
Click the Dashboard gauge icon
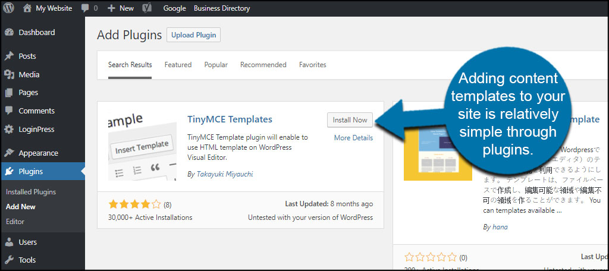click(x=10, y=33)
